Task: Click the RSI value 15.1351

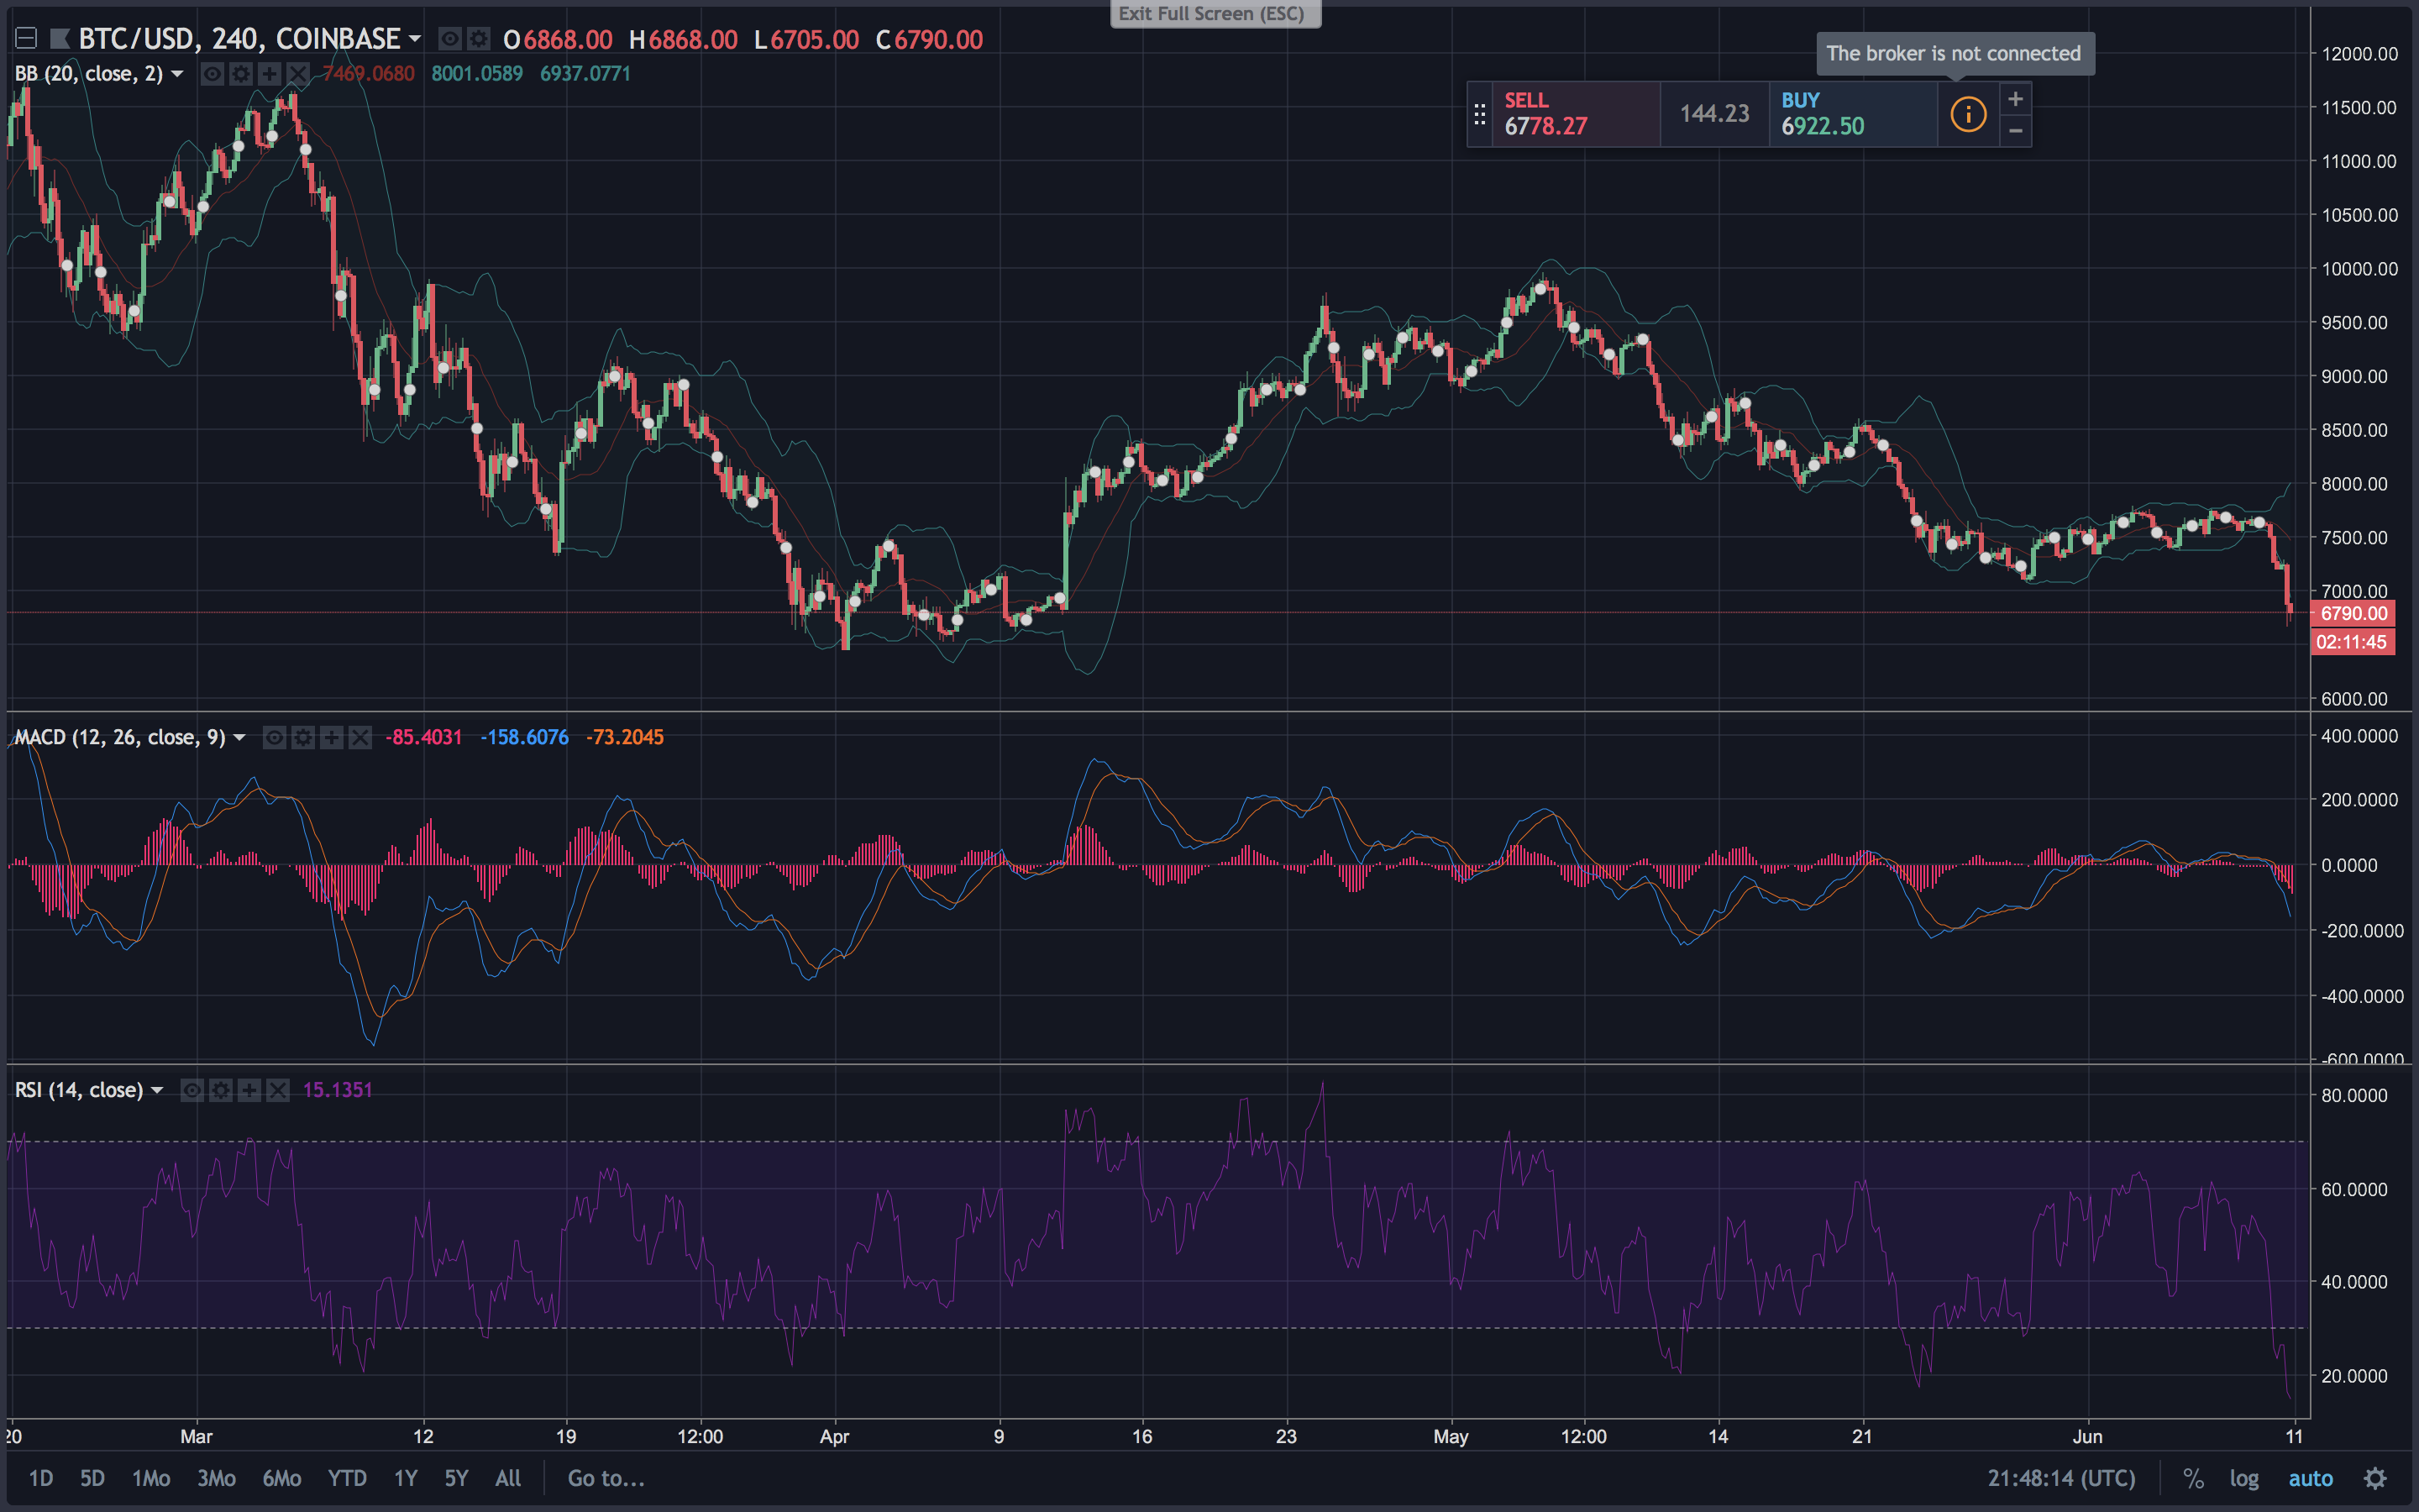Action: click(338, 1090)
